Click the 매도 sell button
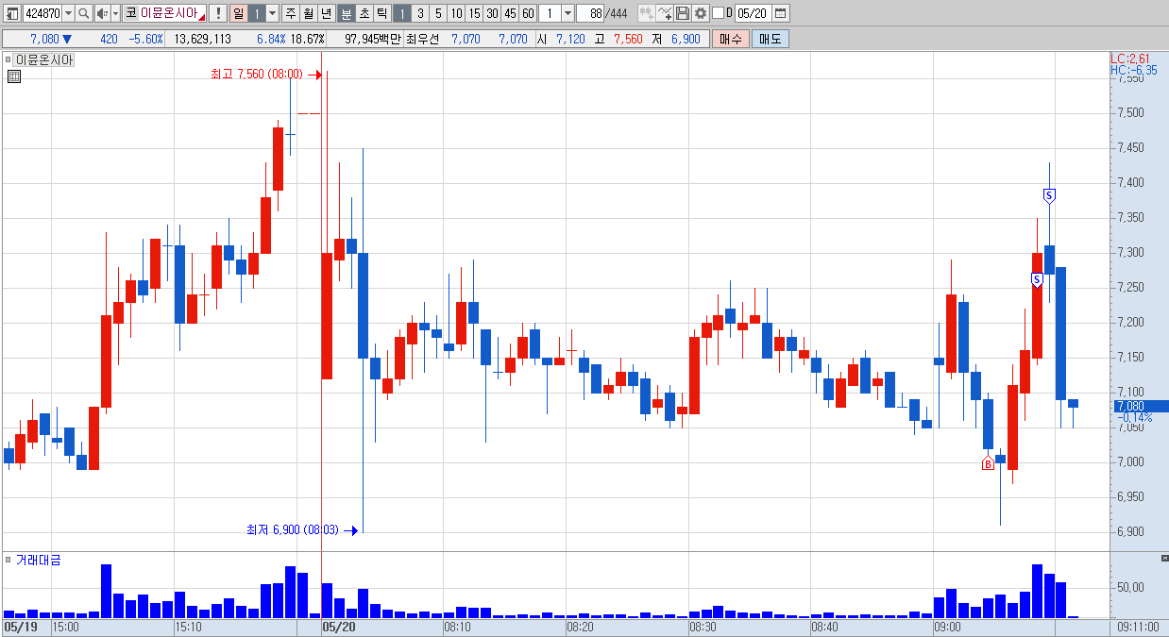1169x637 pixels. click(771, 39)
